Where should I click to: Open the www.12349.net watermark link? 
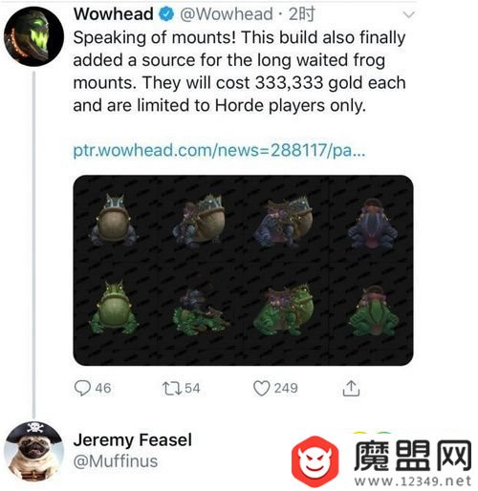[412, 480]
